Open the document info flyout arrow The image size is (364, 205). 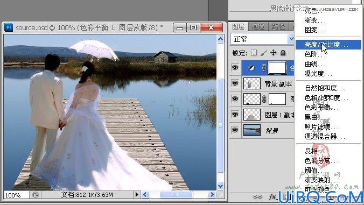(x=137, y=194)
